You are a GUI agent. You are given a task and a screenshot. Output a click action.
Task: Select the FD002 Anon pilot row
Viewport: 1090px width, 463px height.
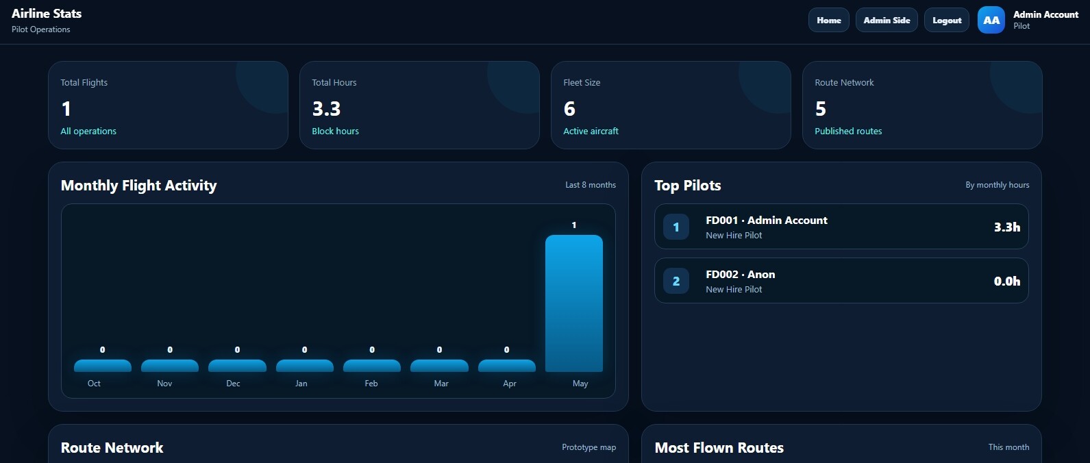(x=841, y=281)
